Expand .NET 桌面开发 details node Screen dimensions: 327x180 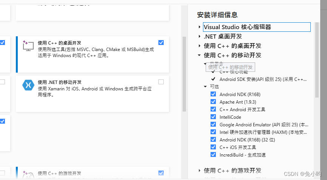tap(199, 36)
